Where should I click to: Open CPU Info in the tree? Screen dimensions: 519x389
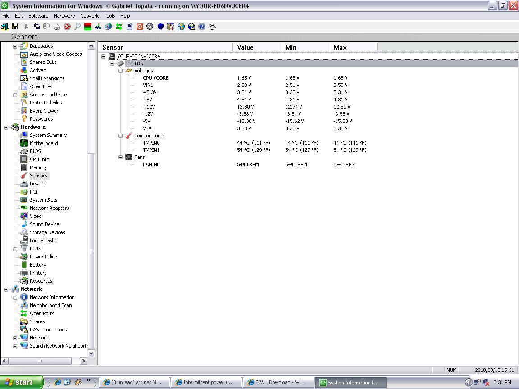(x=39, y=159)
